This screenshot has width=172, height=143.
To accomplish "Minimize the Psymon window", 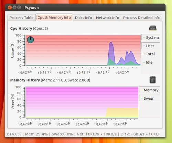I will (14, 8).
